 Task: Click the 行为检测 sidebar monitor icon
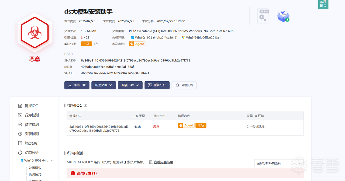tap(20, 115)
